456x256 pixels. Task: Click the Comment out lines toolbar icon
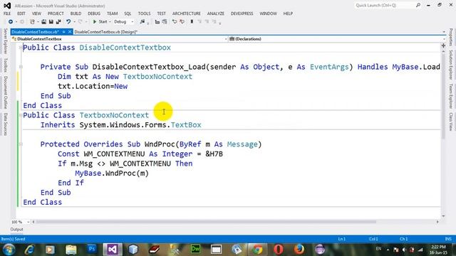(x=175, y=22)
